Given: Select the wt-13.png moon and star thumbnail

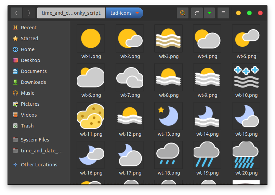Looking at the screenshot, I should pyautogui.click(x=168, y=116).
